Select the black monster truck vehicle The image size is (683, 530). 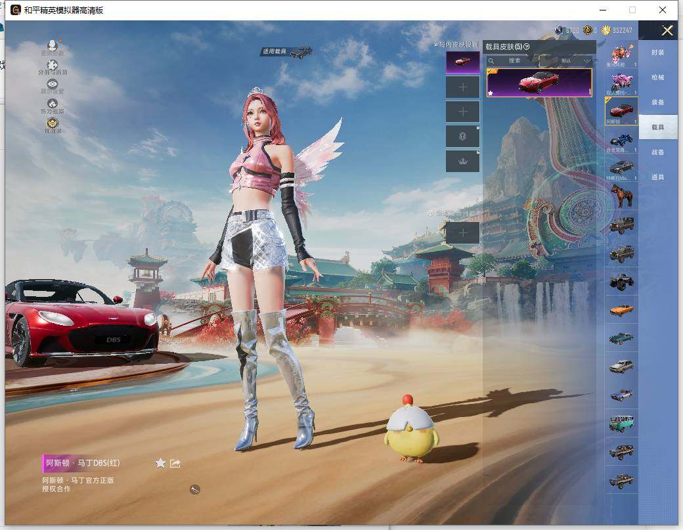point(621,281)
